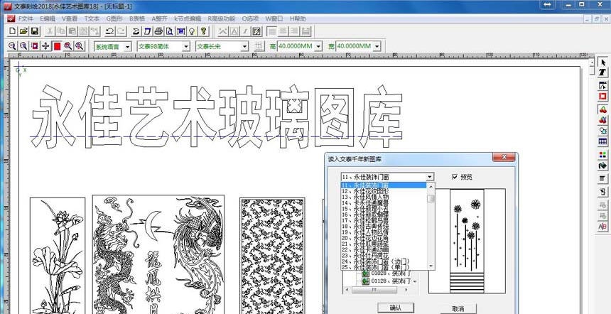The width and height of the screenshot is (611, 314).
Task: Click the 取消 cancel button
Action: (458, 308)
